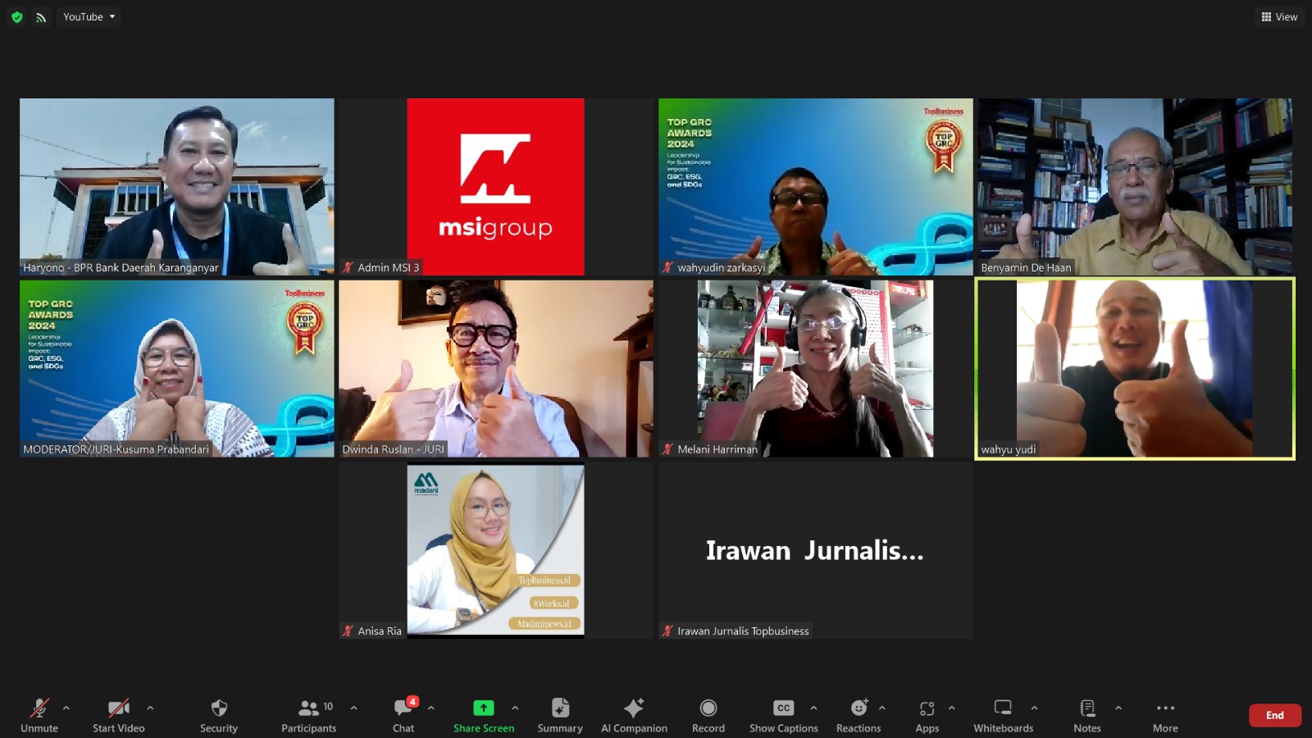Expand audio options arrow beside Unmute
The height and width of the screenshot is (738, 1312).
click(66, 708)
